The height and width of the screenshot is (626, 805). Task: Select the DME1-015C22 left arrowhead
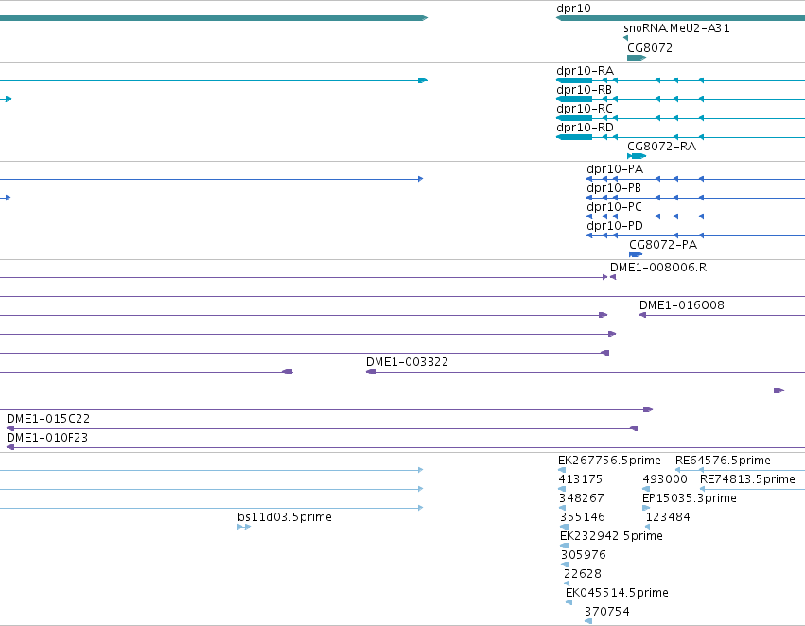click(x=10, y=428)
